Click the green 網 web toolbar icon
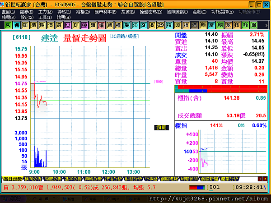271x203 pixels. coord(254,25)
